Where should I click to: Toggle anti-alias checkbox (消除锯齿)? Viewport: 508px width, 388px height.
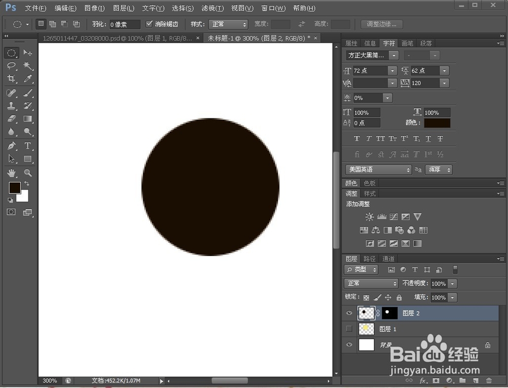pyautogui.click(x=149, y=24)
